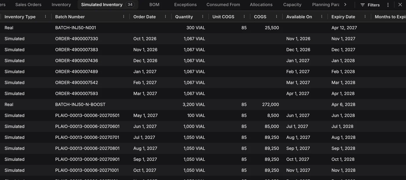Viewport: 406px width, 180px height.
Task: Select ORDER-4900007330 batch cell
Action: [x=77, y=39]
